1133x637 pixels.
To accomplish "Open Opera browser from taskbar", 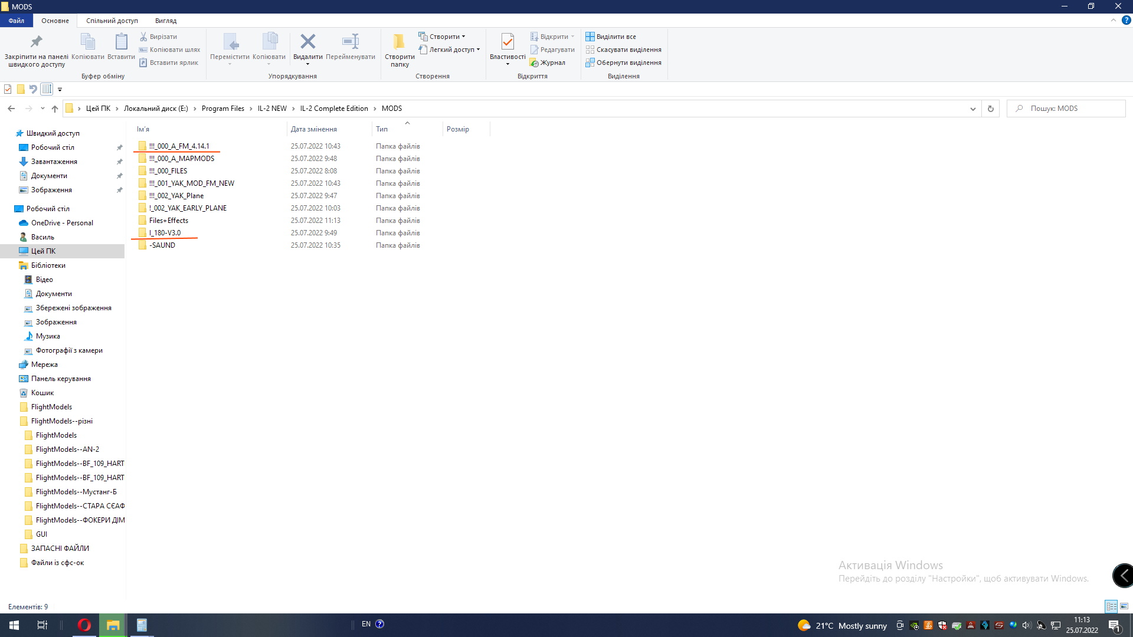I will tap(84, 625).
